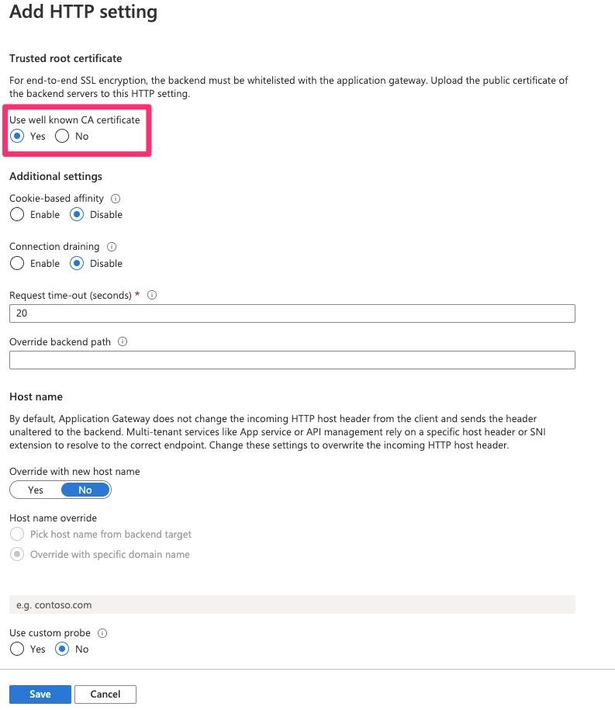
Task: Show the Connection draining info tooltip icon
Action: (x=112, y=247)
